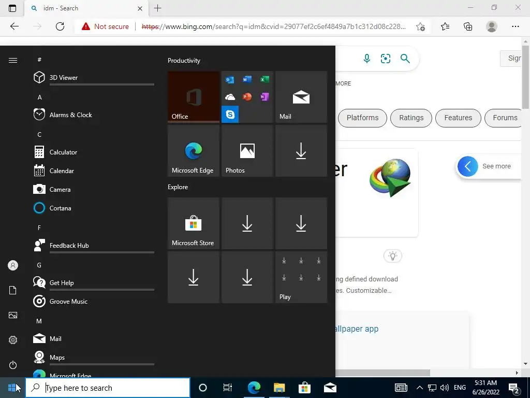Open Documents from the Start sidebar
The height and width of the screenshot is (398, 530).
[x=13, y=290]
